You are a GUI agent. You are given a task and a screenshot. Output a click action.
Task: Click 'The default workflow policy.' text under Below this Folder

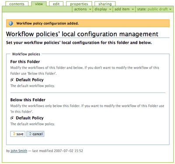point(33,124)
